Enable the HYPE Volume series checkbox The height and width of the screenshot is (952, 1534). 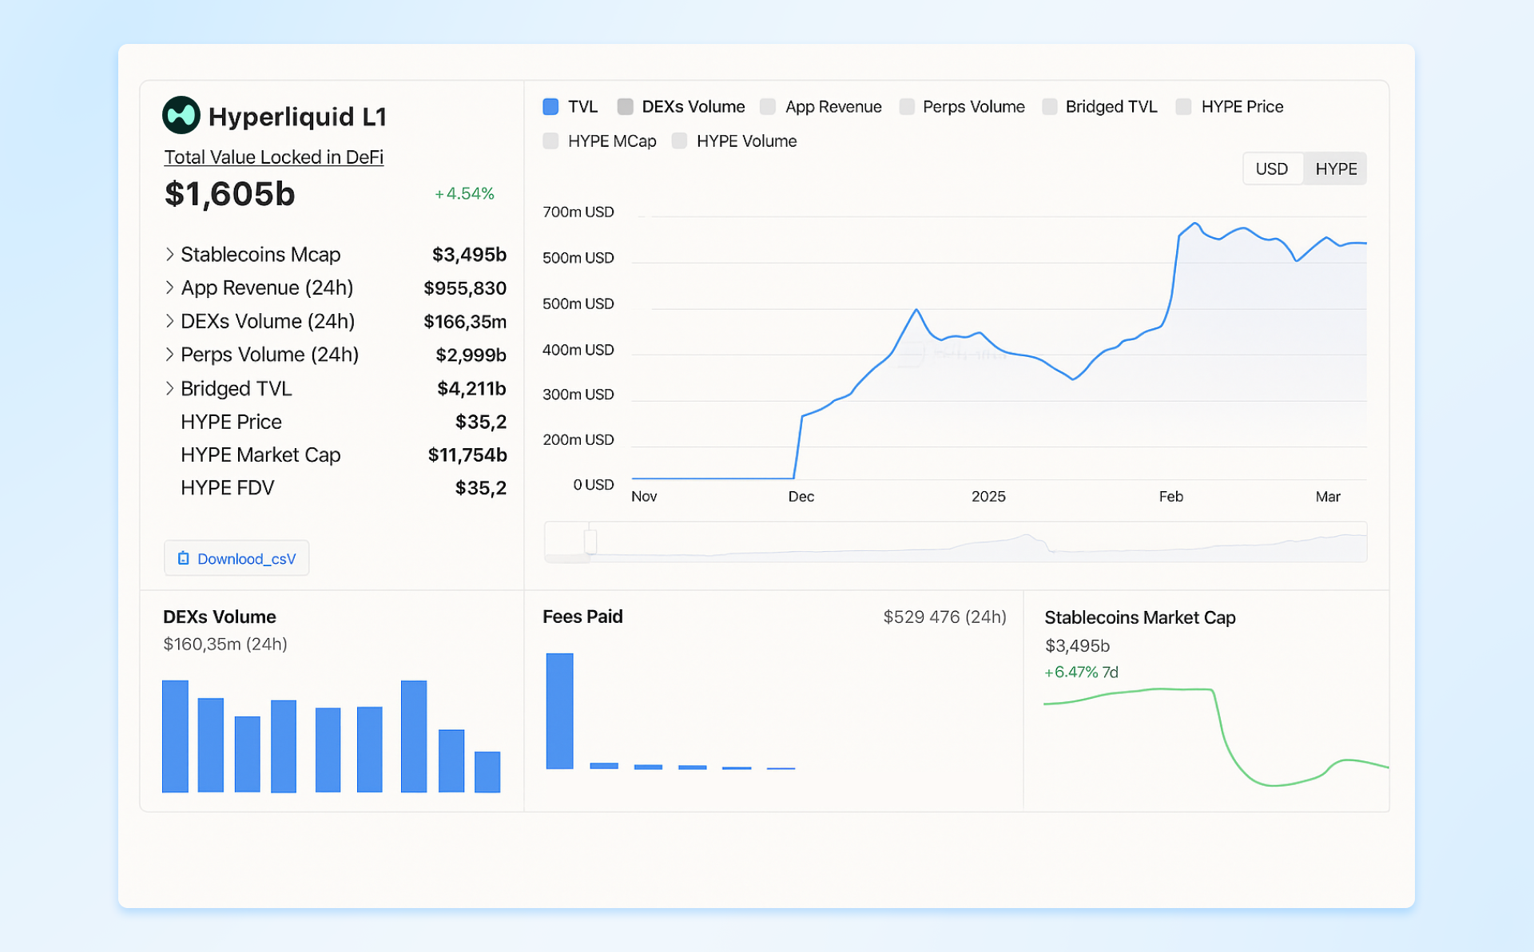tap(679, 141)
